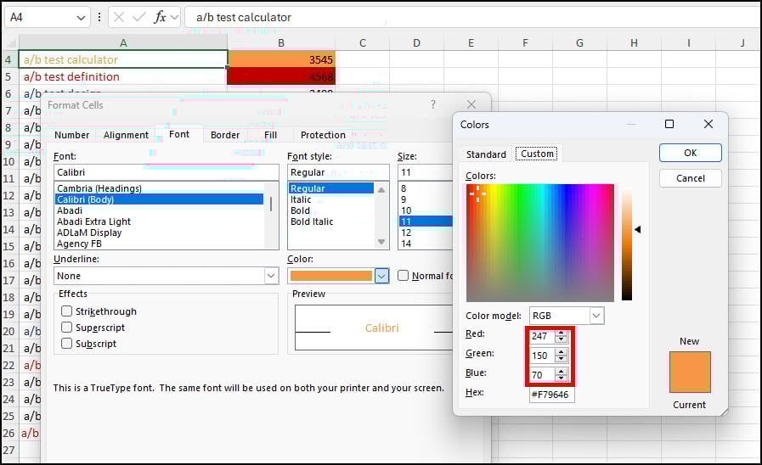Pick a color in the spectrum palette
The image size is (762, 465).
540,243
